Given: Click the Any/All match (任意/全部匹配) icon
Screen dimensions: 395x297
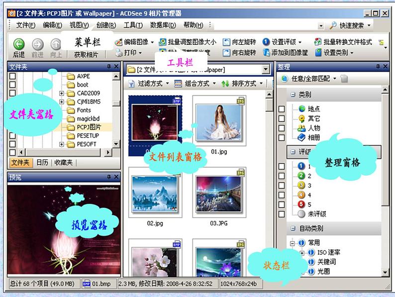Looking at the screenshot, I should tap(285, 79).
